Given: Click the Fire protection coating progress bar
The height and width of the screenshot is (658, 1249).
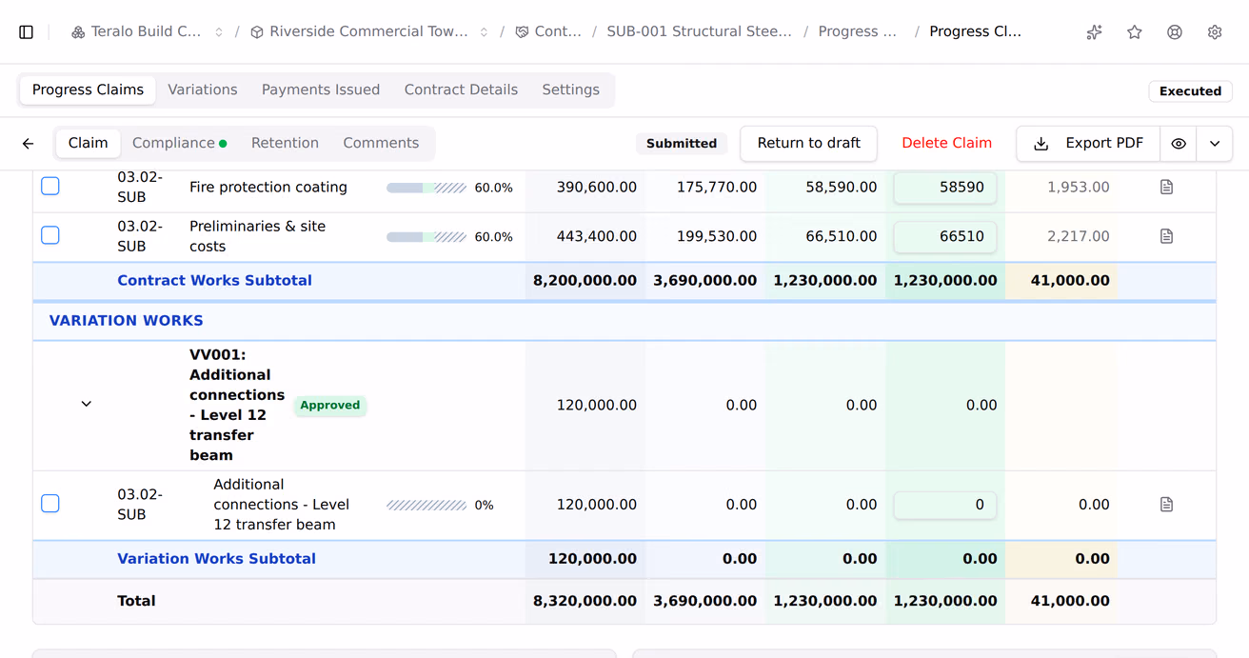Looking at the screenshot, I should [426, 189].
